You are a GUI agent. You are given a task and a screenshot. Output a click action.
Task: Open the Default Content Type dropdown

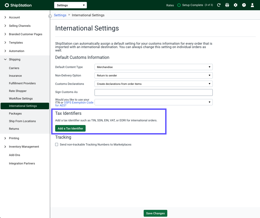click(x=154, y=67)
